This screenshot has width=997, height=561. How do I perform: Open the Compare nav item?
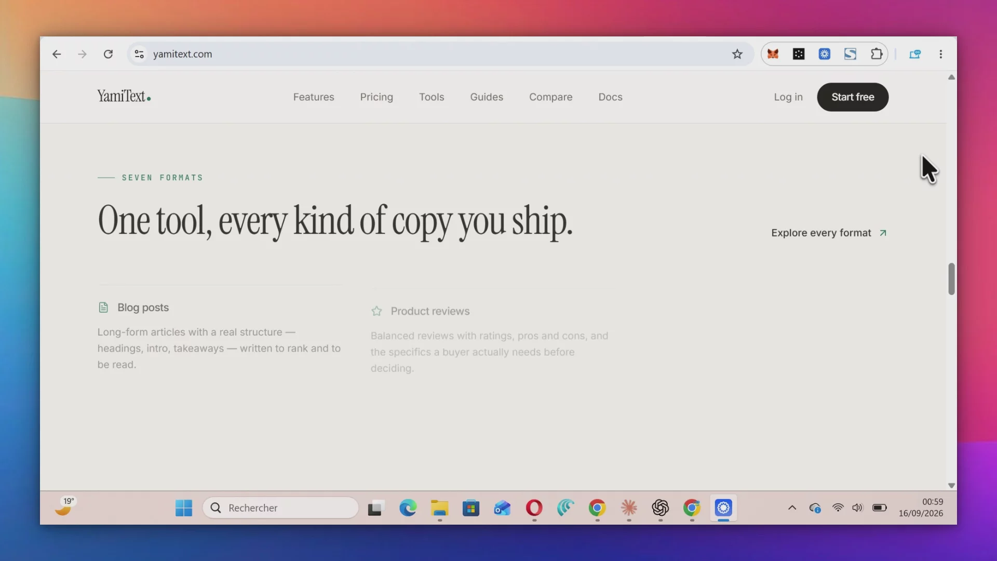(x=551, y=97)
